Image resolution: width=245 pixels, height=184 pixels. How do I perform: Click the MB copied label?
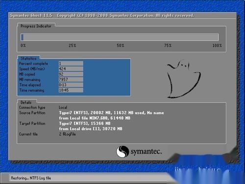coord(27,74)
